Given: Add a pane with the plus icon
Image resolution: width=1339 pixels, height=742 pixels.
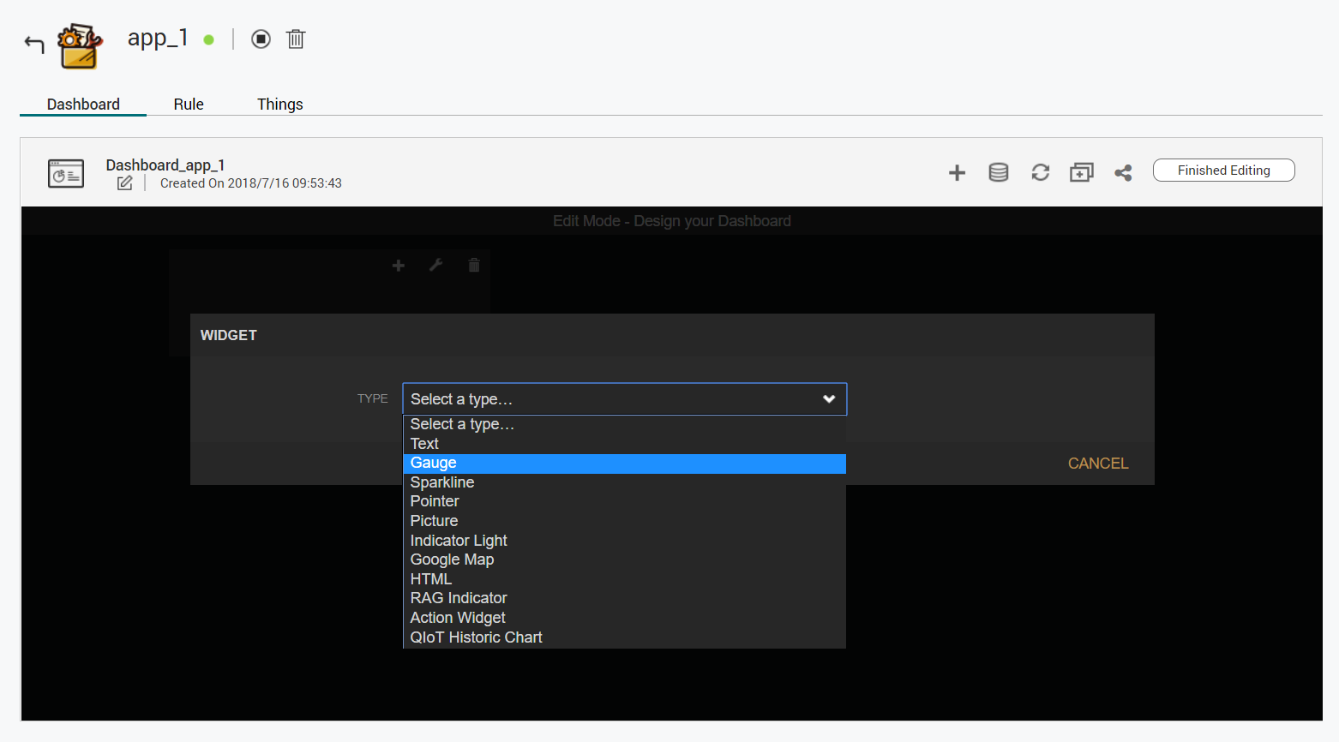Looking at the screenshot, I should pos(957,173).
